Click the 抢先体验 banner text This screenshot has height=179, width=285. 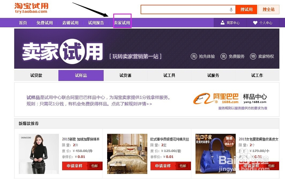pyautogui.click(x=207, y=56)
